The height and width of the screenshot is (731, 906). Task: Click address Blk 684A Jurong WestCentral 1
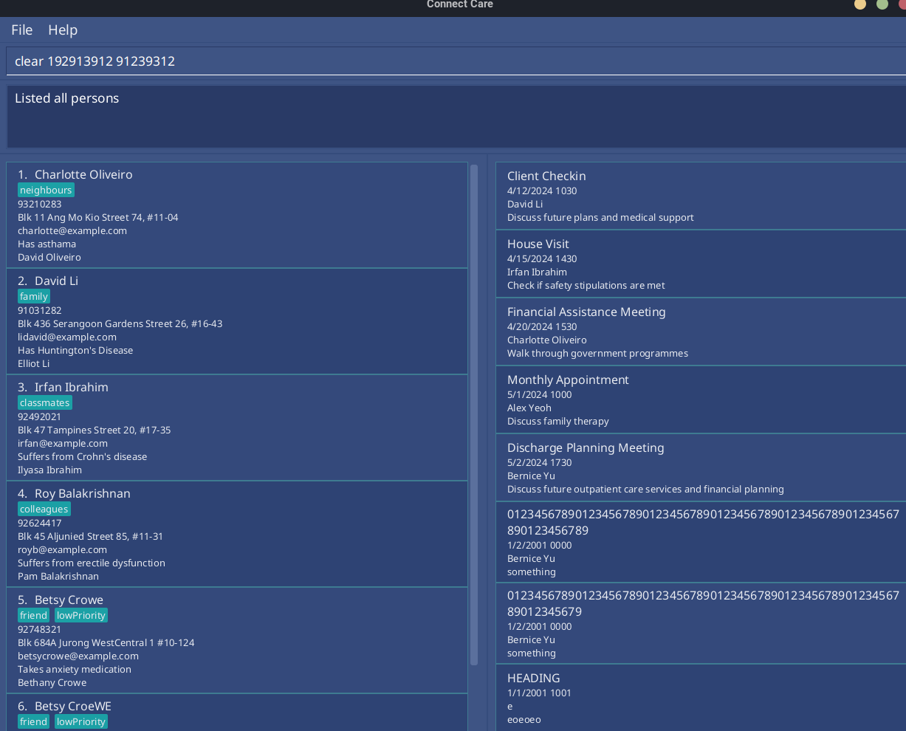pyautogui.click(x=106, y=642)
